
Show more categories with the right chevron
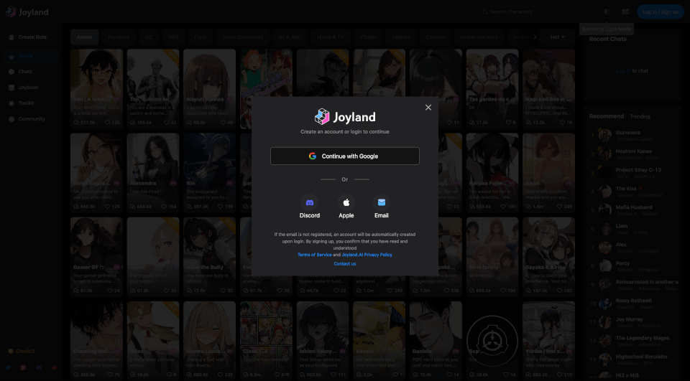point(535,37)
